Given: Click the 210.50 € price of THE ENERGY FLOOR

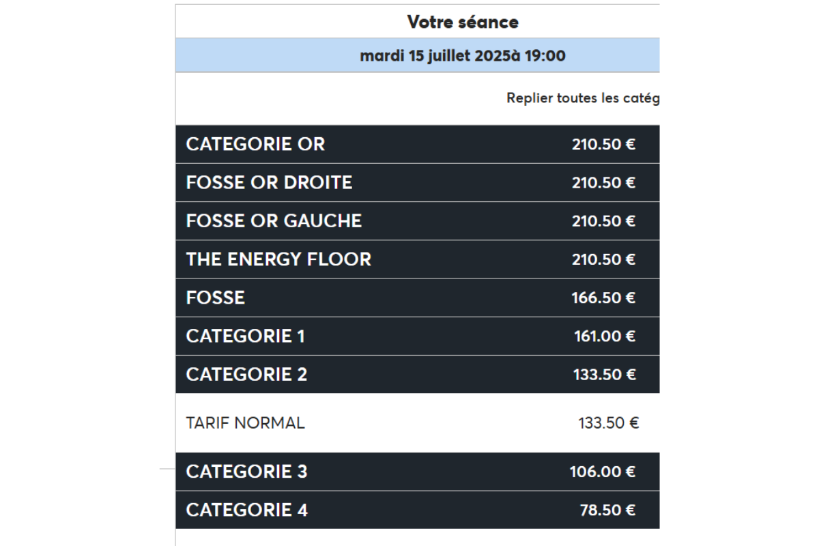Looking at the screenshot, I should [604, 260].
